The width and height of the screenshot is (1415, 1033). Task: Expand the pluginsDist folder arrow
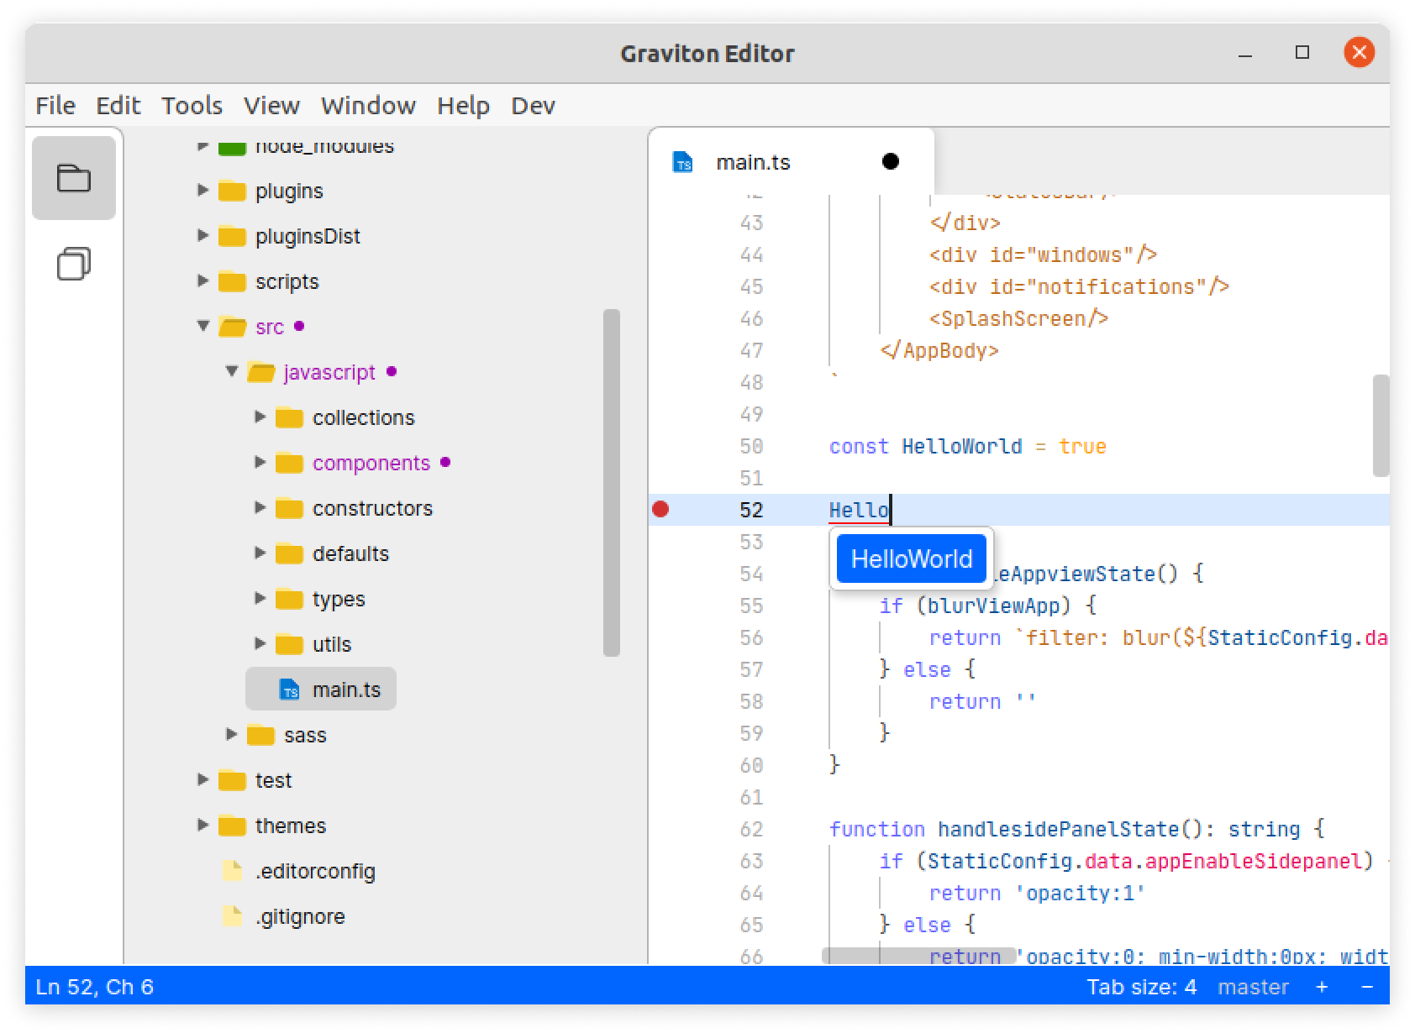[203, 236]
